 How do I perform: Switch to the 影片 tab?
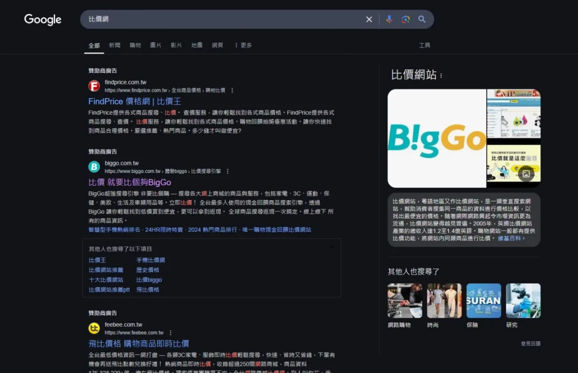(x=176, y=45)
